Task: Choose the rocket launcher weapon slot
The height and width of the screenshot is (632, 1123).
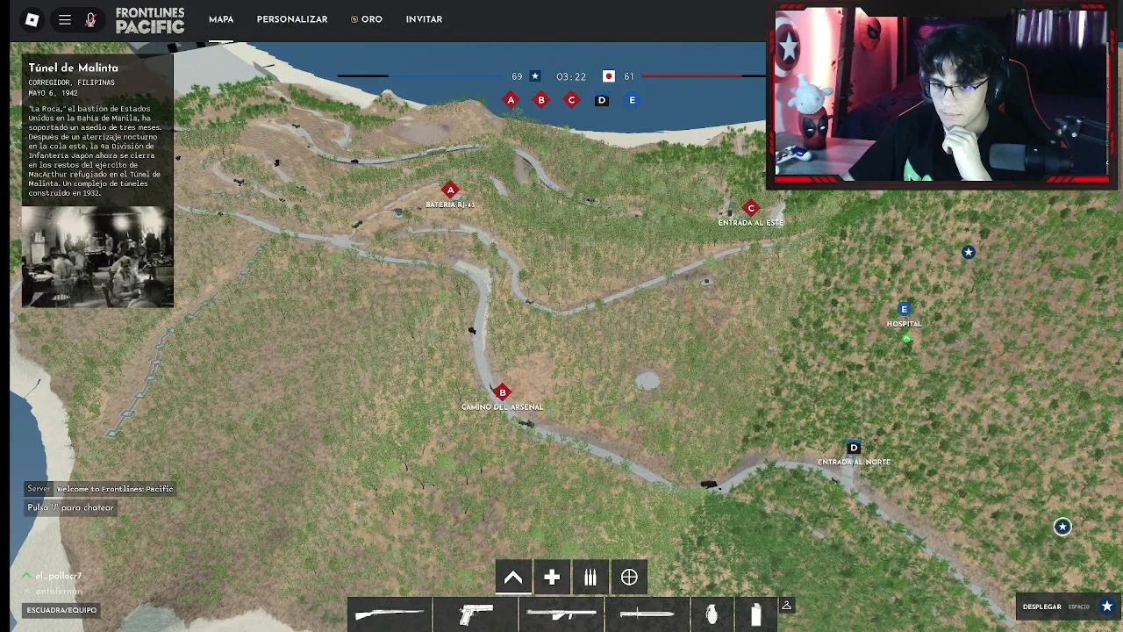Action: pos(561,614)
